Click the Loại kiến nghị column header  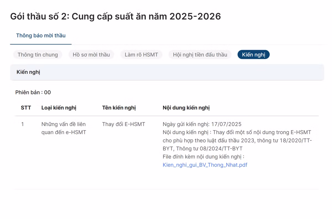59,108
